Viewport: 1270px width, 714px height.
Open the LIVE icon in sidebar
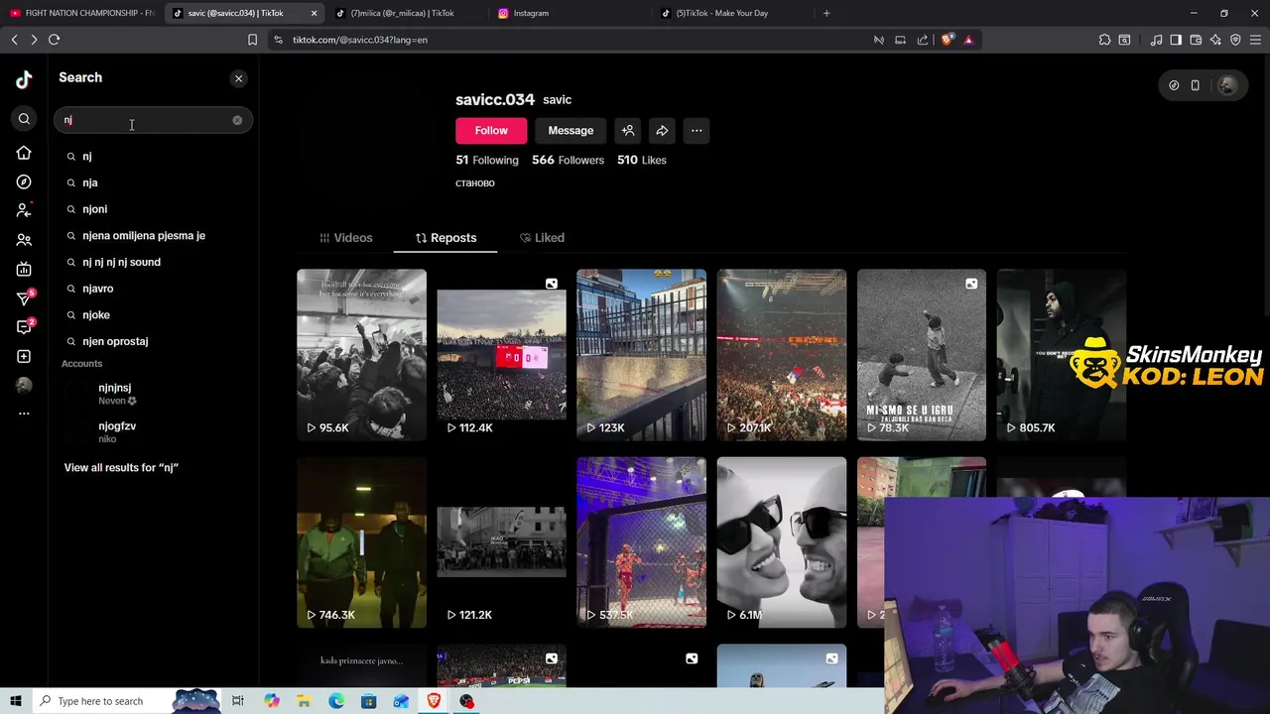click(24, 269)
